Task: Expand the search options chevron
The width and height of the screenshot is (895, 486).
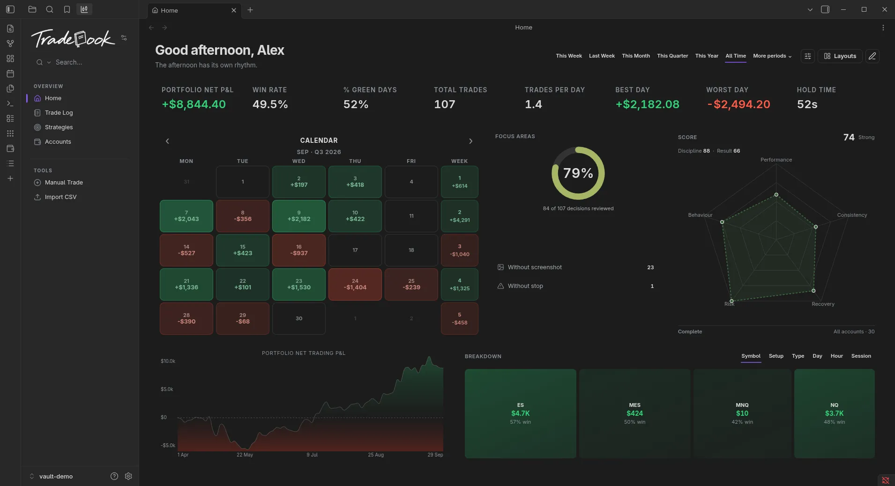Action: click(49, 62)
